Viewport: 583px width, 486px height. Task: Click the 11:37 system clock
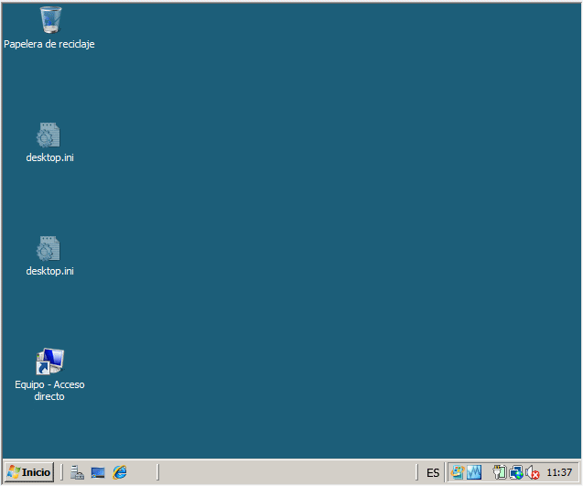(x=558, y=473)
